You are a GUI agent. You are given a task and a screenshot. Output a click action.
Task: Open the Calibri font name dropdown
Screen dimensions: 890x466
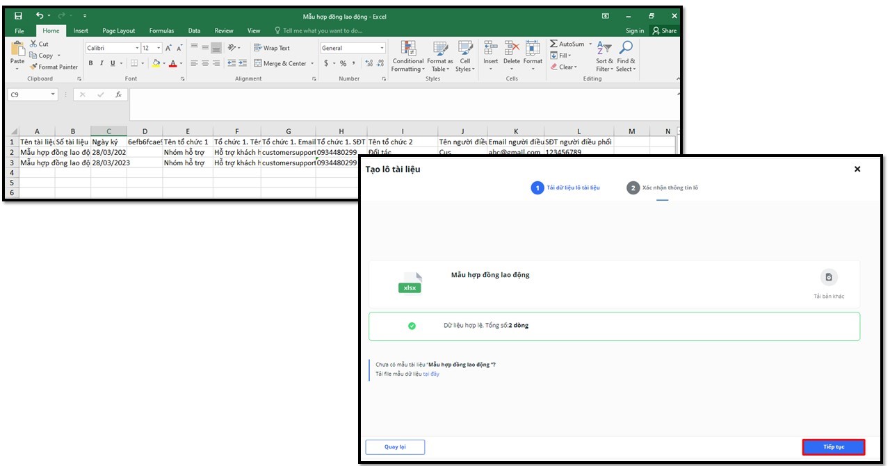pyautogui.click(x=137, y=48)
